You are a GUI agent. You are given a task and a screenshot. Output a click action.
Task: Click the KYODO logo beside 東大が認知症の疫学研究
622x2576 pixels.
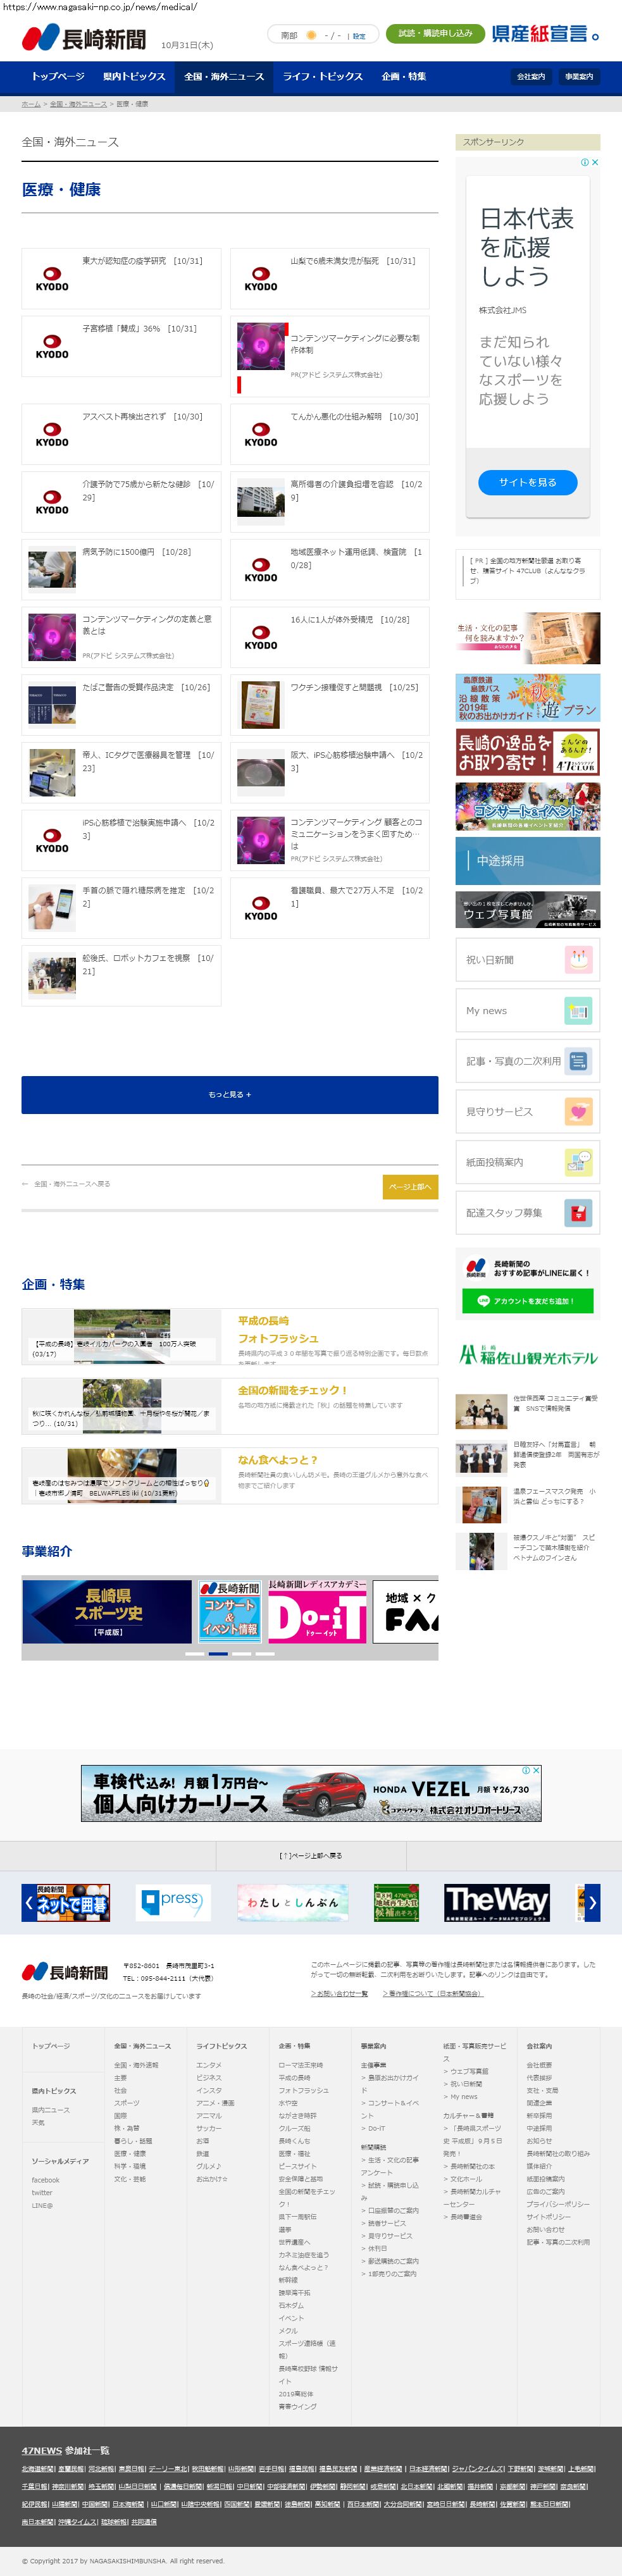coord(52,279)
